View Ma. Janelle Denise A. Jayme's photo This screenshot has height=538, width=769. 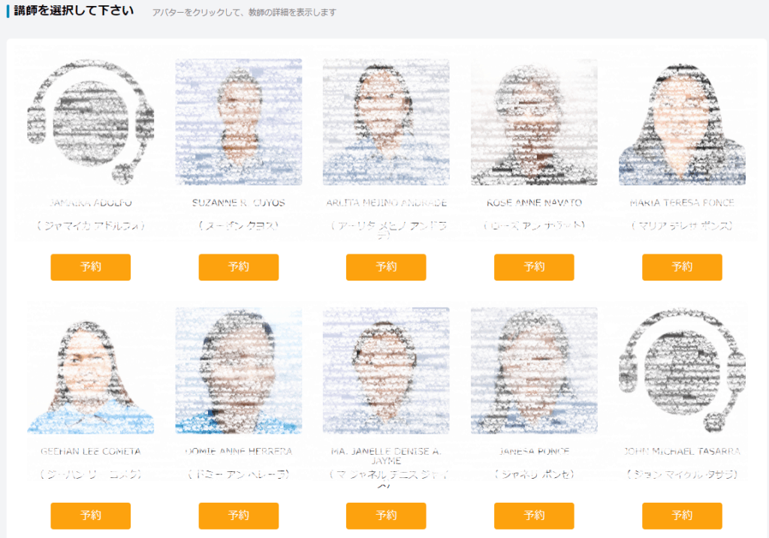(386, 371)
